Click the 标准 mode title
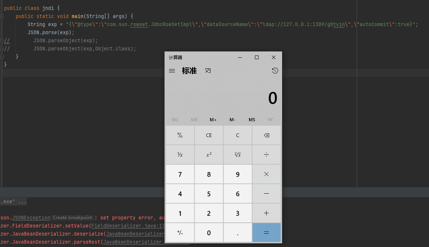Screen dimensions: 429x247 coord(189,71)
